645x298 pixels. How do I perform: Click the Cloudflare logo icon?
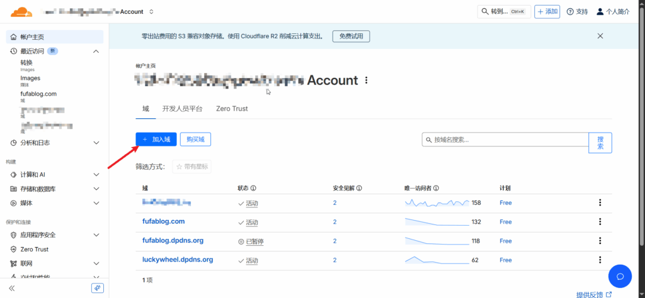tap(21, 11)
